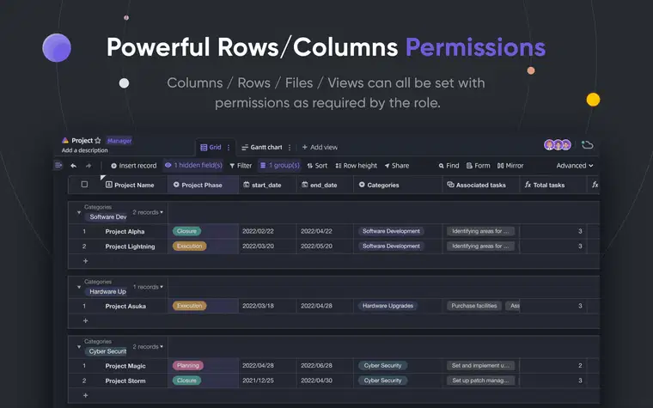Click the redo arrow in toolbar

88,166
